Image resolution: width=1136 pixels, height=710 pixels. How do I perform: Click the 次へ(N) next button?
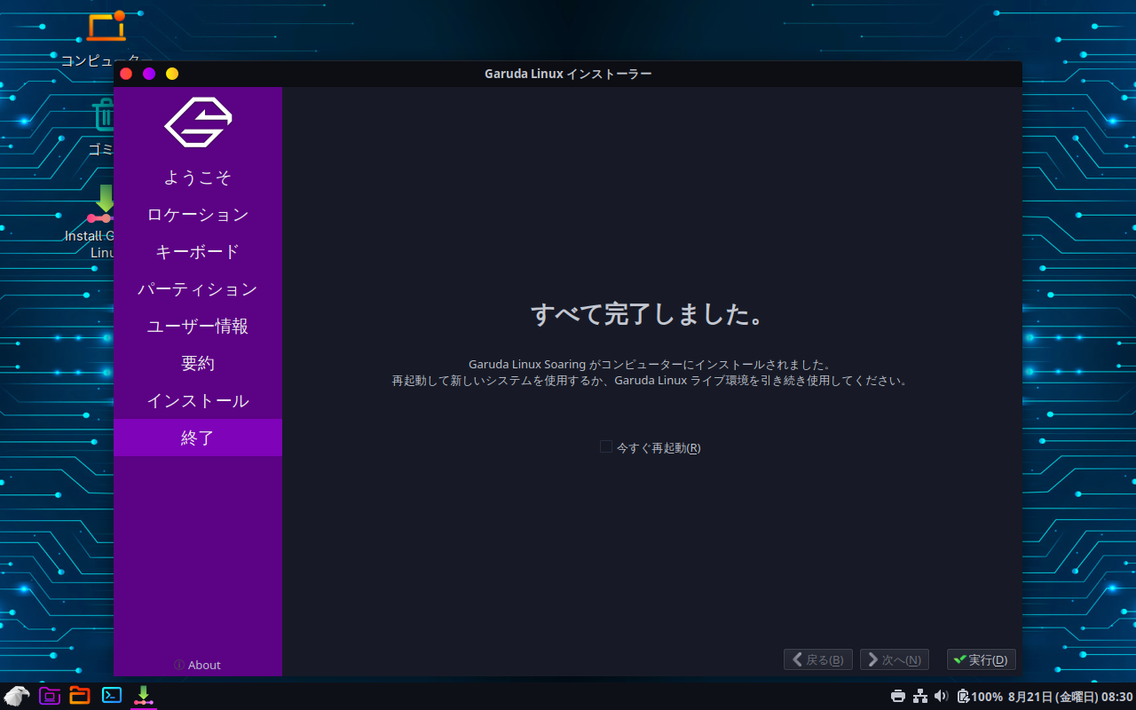click(x=895, y=659)
